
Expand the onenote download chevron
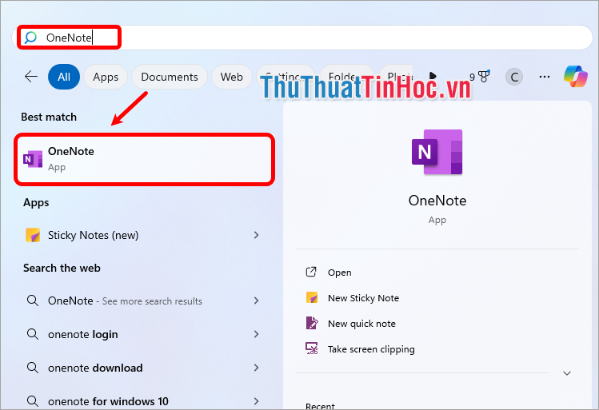tap(257, 368)
